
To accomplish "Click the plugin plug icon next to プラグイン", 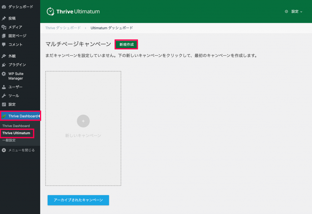I will point(4,65).
